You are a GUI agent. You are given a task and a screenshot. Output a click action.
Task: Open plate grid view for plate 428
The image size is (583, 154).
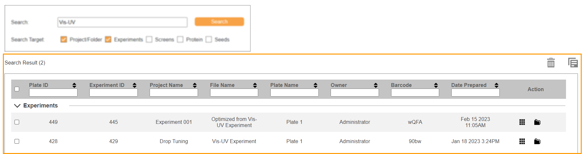522,141
